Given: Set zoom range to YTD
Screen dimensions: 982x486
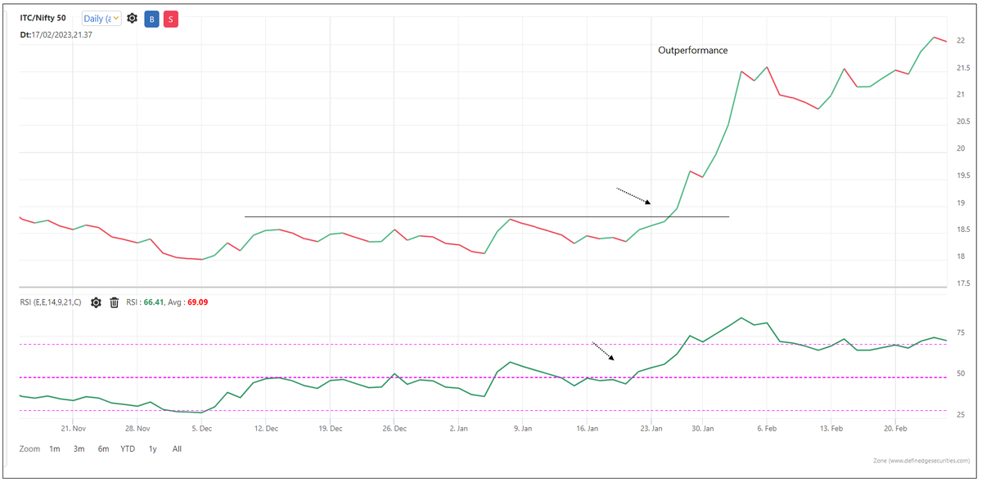Looking at the screenshot, I should [x=128, y=448].
